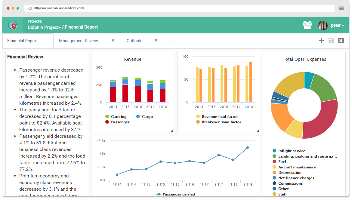Save the dashboard with the disk icon
352x200 pixels.
[x=331, y=41]
